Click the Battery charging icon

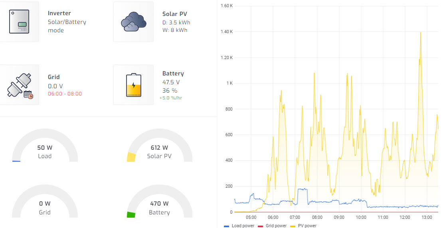pyautogui.click(x=134, y=85)
